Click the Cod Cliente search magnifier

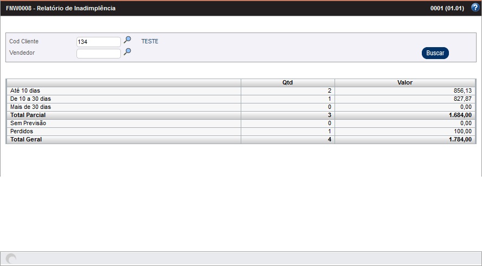pyautogui.click(x=127, y=40)
